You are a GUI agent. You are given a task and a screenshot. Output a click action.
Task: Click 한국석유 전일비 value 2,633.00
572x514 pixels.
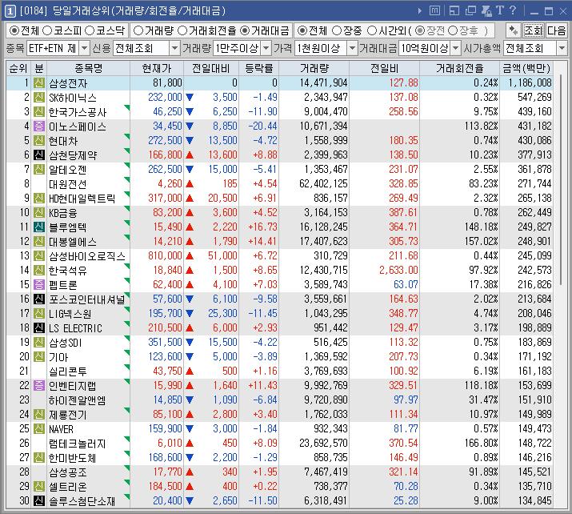click(x=398, y=270)
